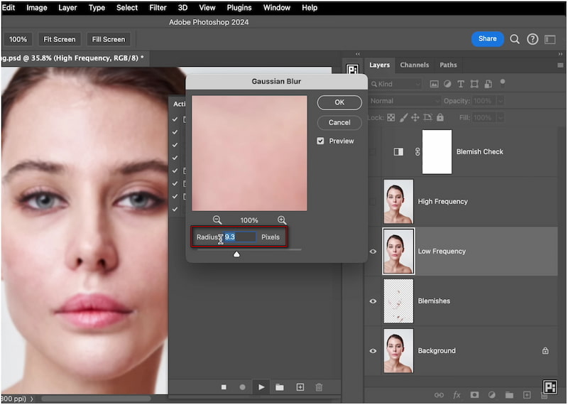The width and height of the screenshot is (568, 405).
Task: Switch to the Channels tab
Action: pos(414,65)
